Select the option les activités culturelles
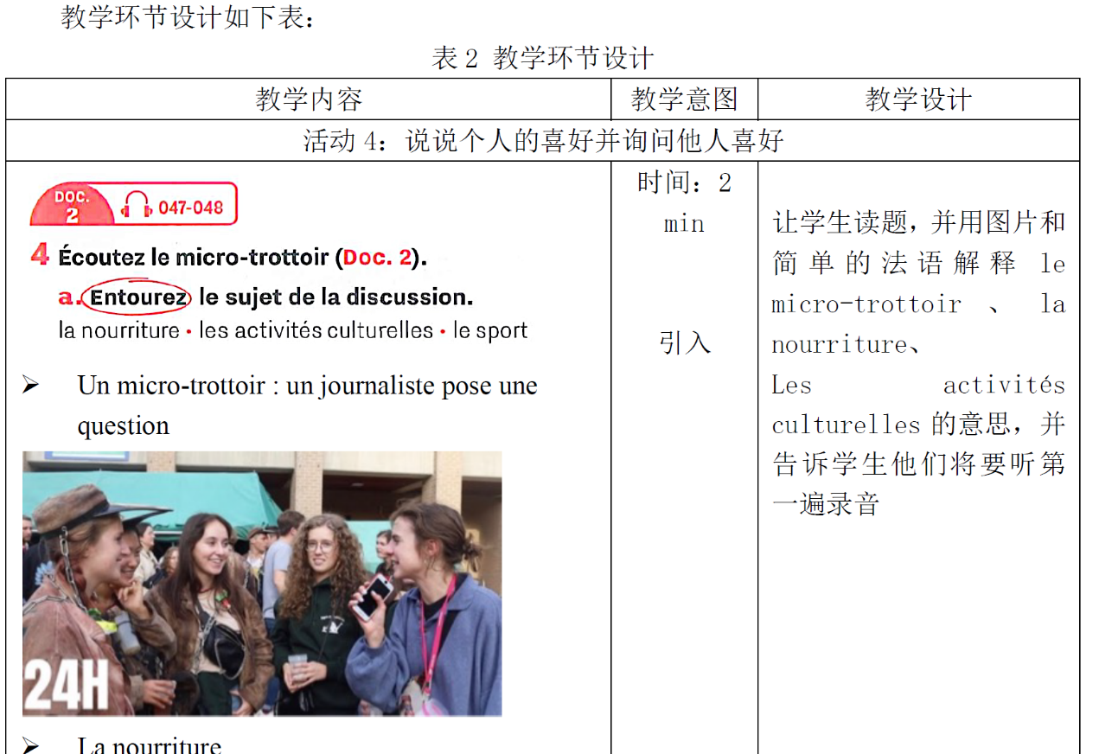Screen dimensions: 1099x754 (x=316, y=330)
